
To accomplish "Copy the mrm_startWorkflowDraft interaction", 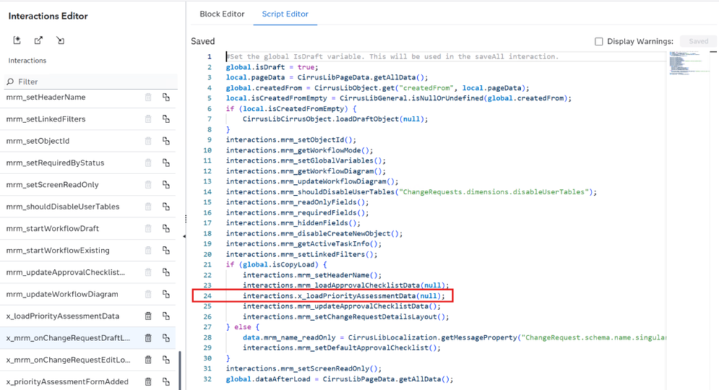I will (x=166, y=228).
